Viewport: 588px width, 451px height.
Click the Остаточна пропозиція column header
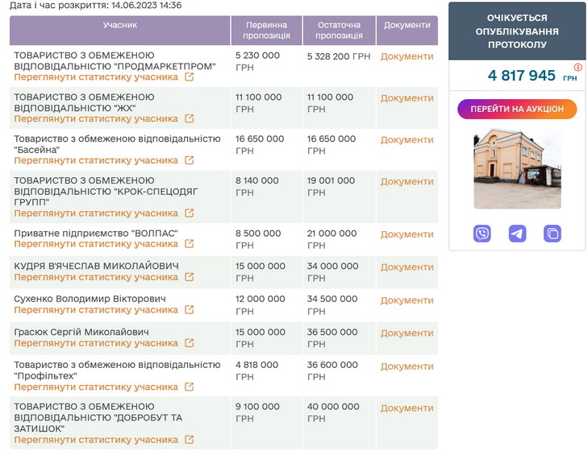pyautogui.click(x=339, y=31)
